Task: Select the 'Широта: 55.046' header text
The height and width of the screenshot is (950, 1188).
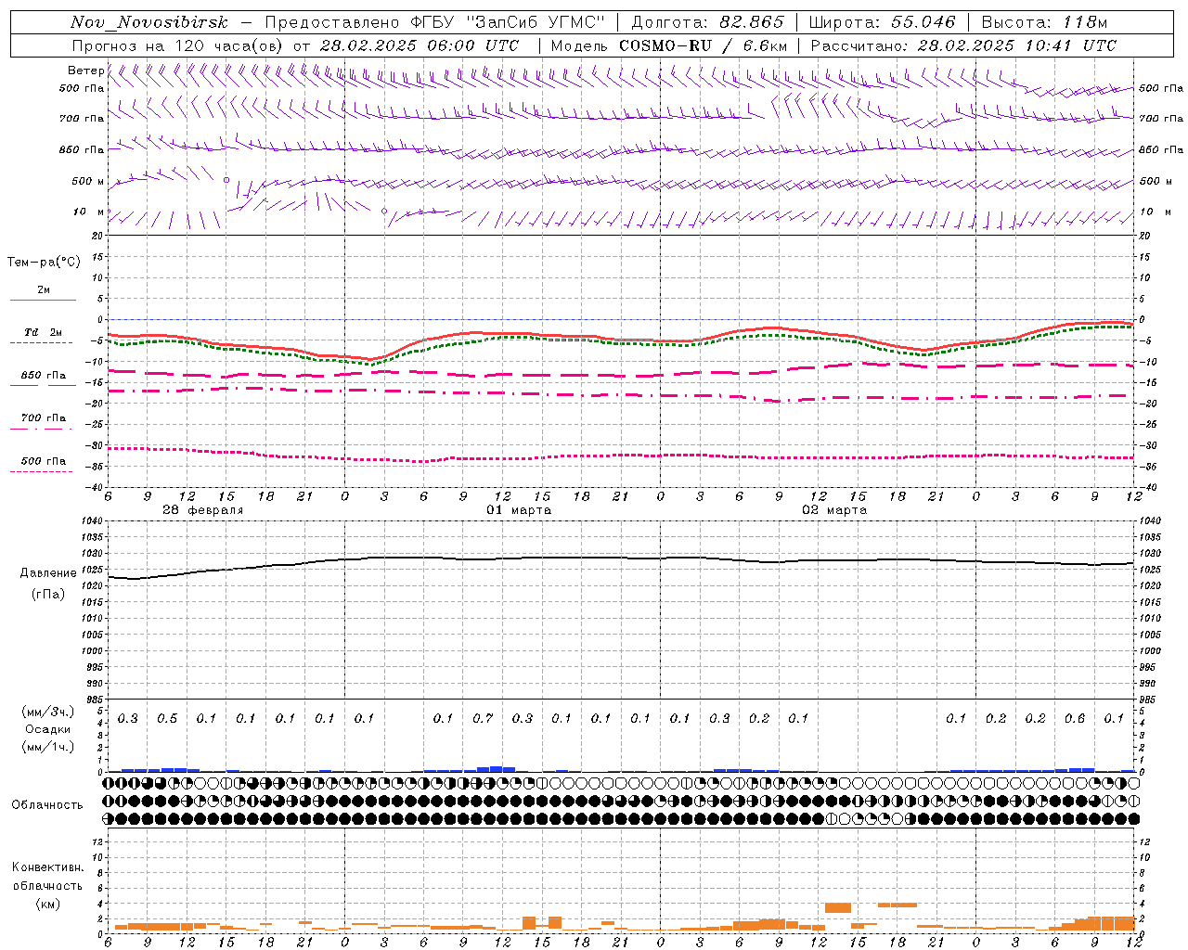Action: coord(882,22)
